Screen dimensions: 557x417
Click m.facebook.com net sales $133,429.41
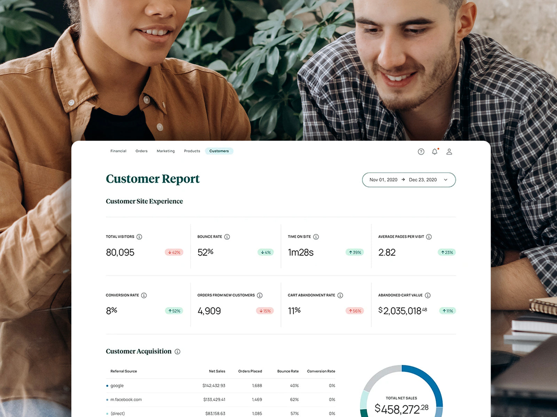click(x=214, y=400)
